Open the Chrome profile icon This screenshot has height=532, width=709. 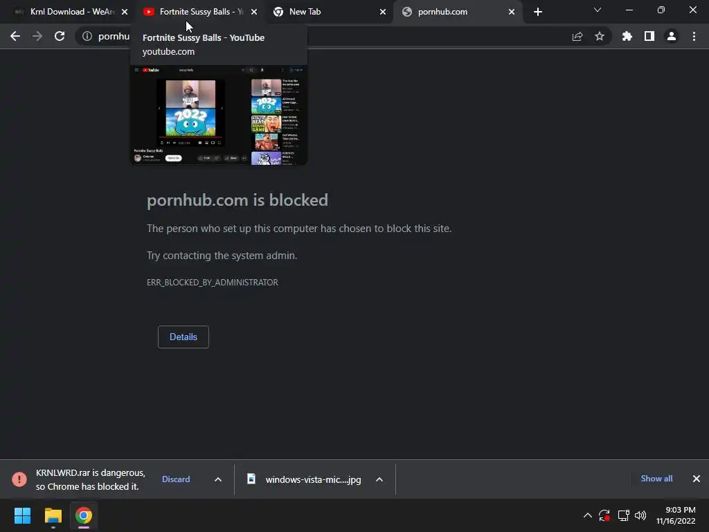672,36
